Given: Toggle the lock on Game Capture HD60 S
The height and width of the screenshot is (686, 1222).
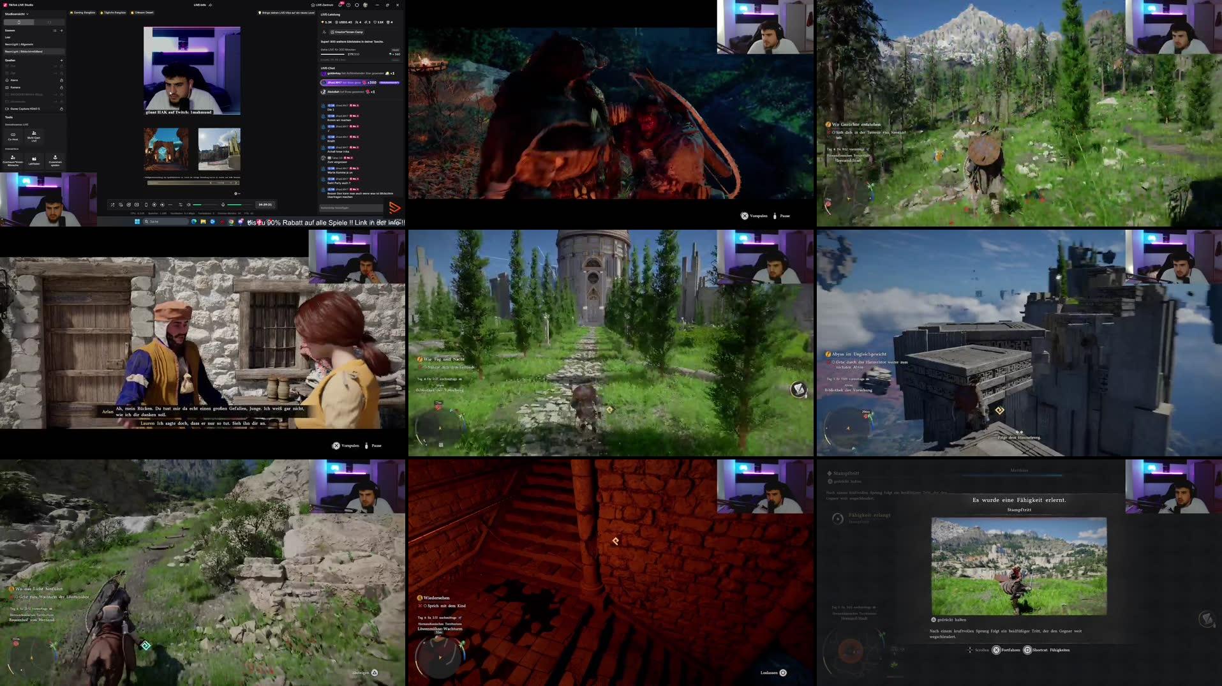Looking at the screenshot, I should pyautogui.click(x=61, y=108).
